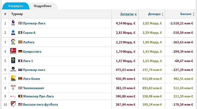Click the Jupiler Pro League logo icon

pos(13,96)
